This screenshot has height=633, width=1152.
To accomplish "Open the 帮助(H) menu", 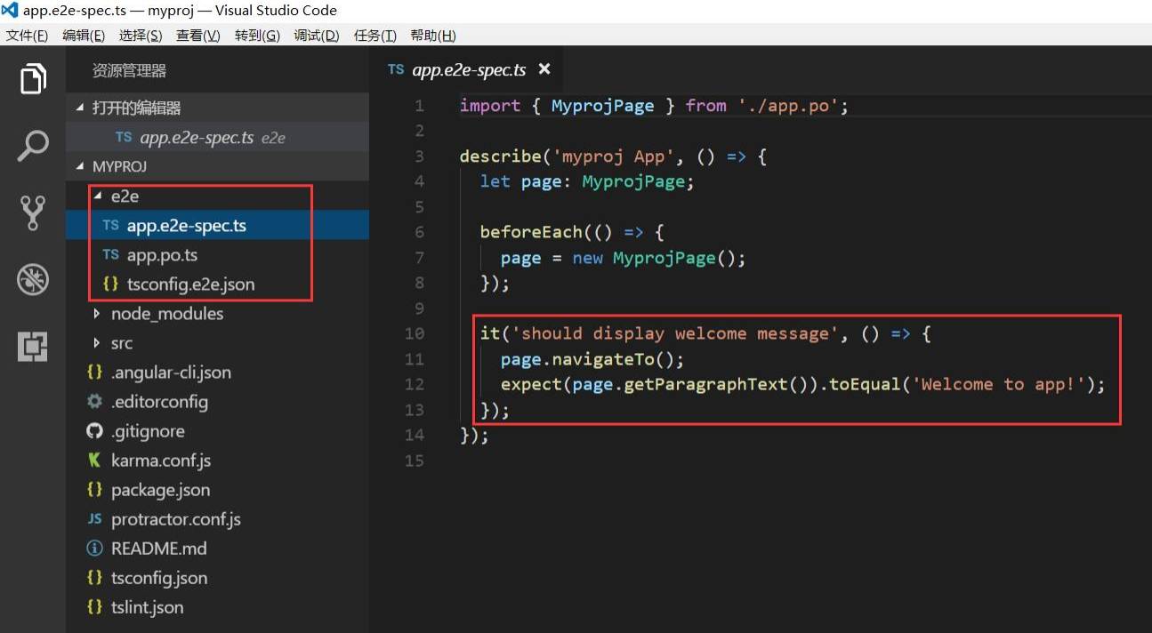I will point(433,36).
